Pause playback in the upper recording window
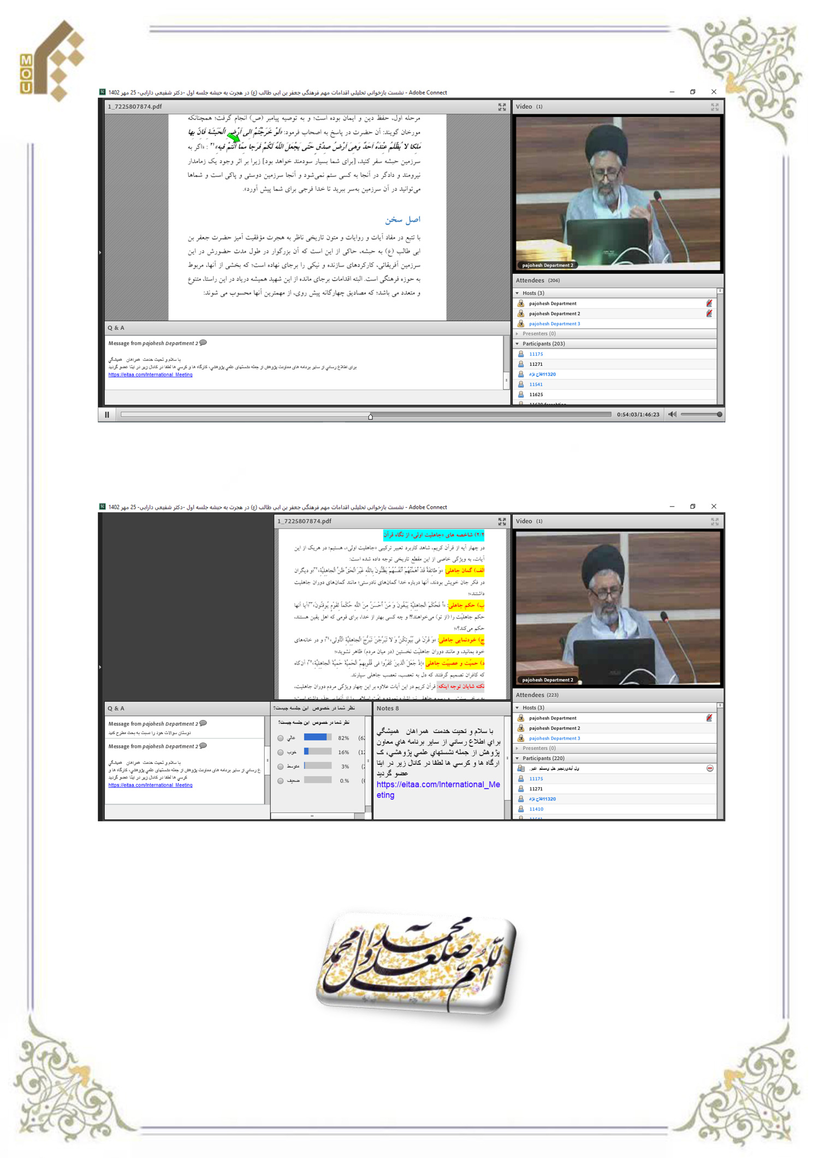The height and width of the screenshot is (1158, 819). 107,415
